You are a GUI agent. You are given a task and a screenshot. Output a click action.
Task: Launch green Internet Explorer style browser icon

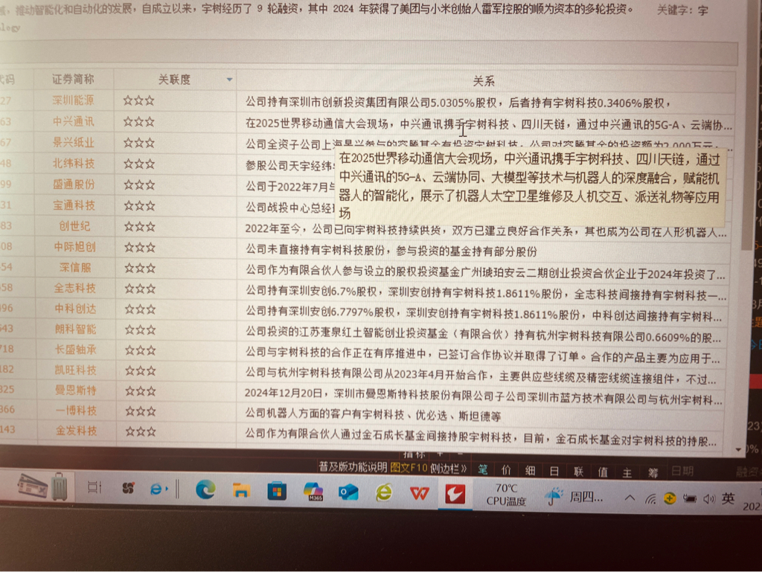(x=384, y=493)
